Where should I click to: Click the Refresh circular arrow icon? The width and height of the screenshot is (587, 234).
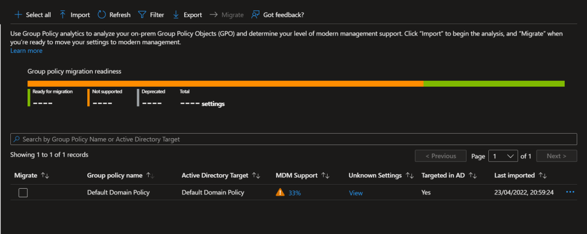[102, 14]
